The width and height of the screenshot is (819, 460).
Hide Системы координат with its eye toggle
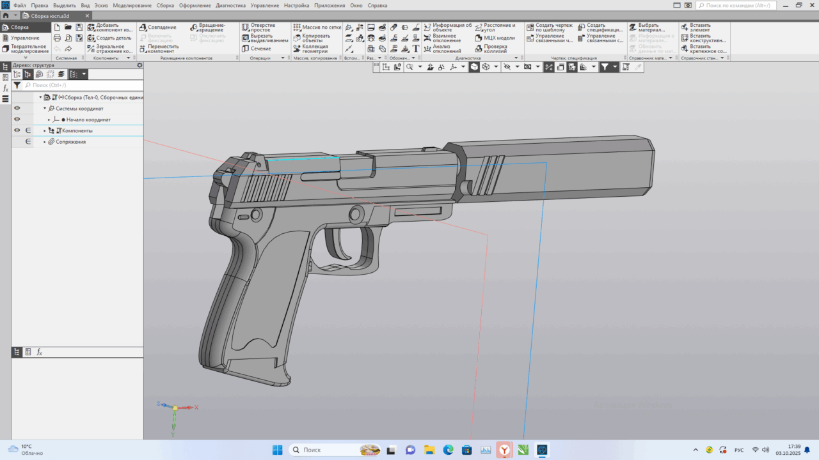(17, 108)
